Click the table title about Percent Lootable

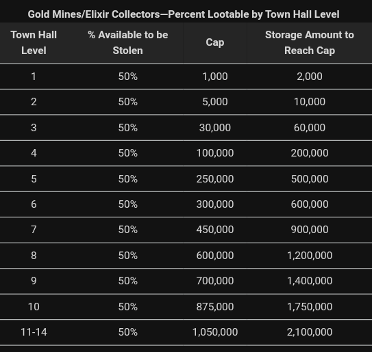tap(184, 14)
